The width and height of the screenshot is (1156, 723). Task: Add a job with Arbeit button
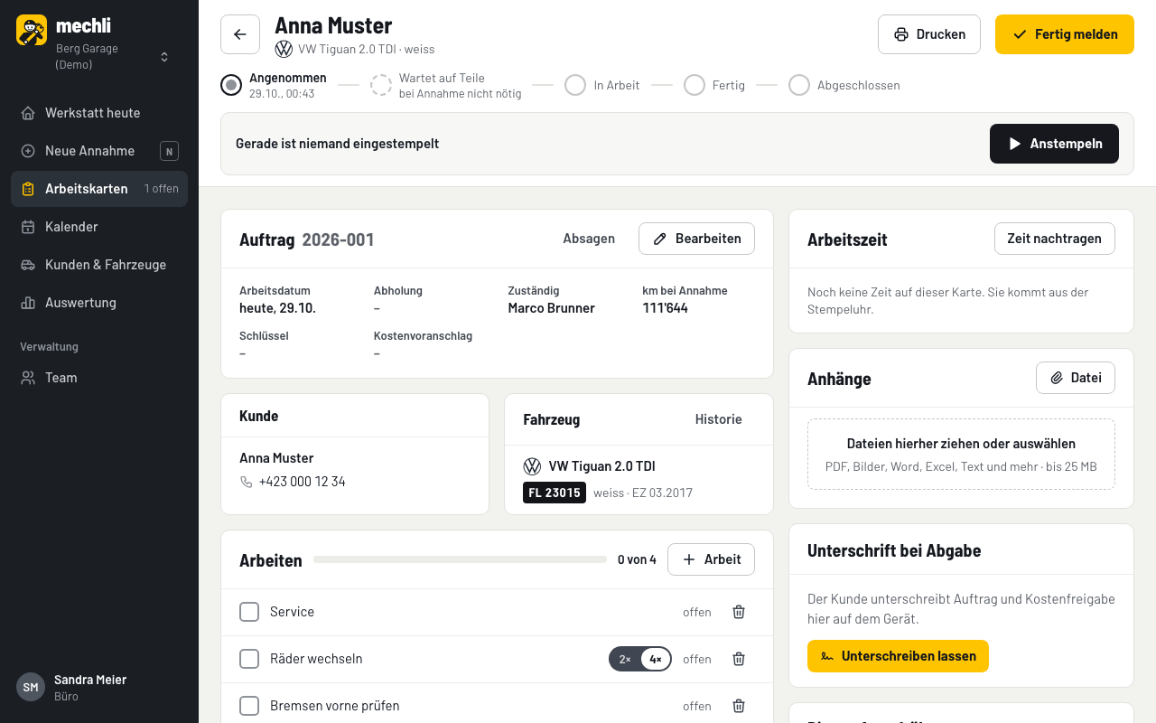coord(711,559)
